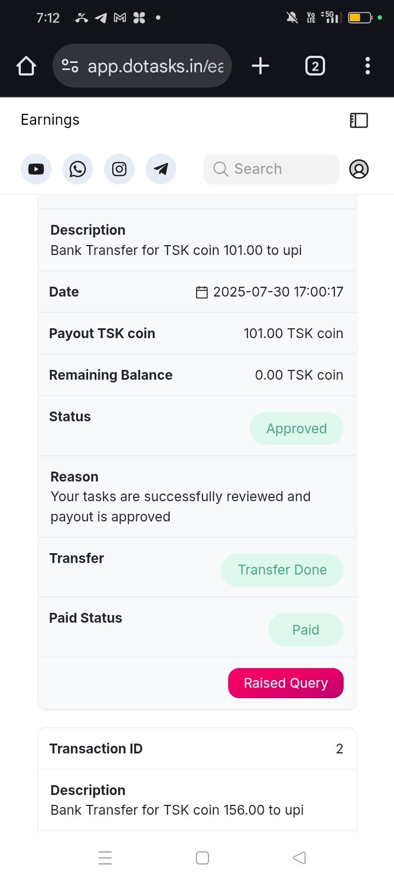The width and height of the screenshot is (394, 882).
Task: Click the Transfer Done badge
Action: point(282,570)
